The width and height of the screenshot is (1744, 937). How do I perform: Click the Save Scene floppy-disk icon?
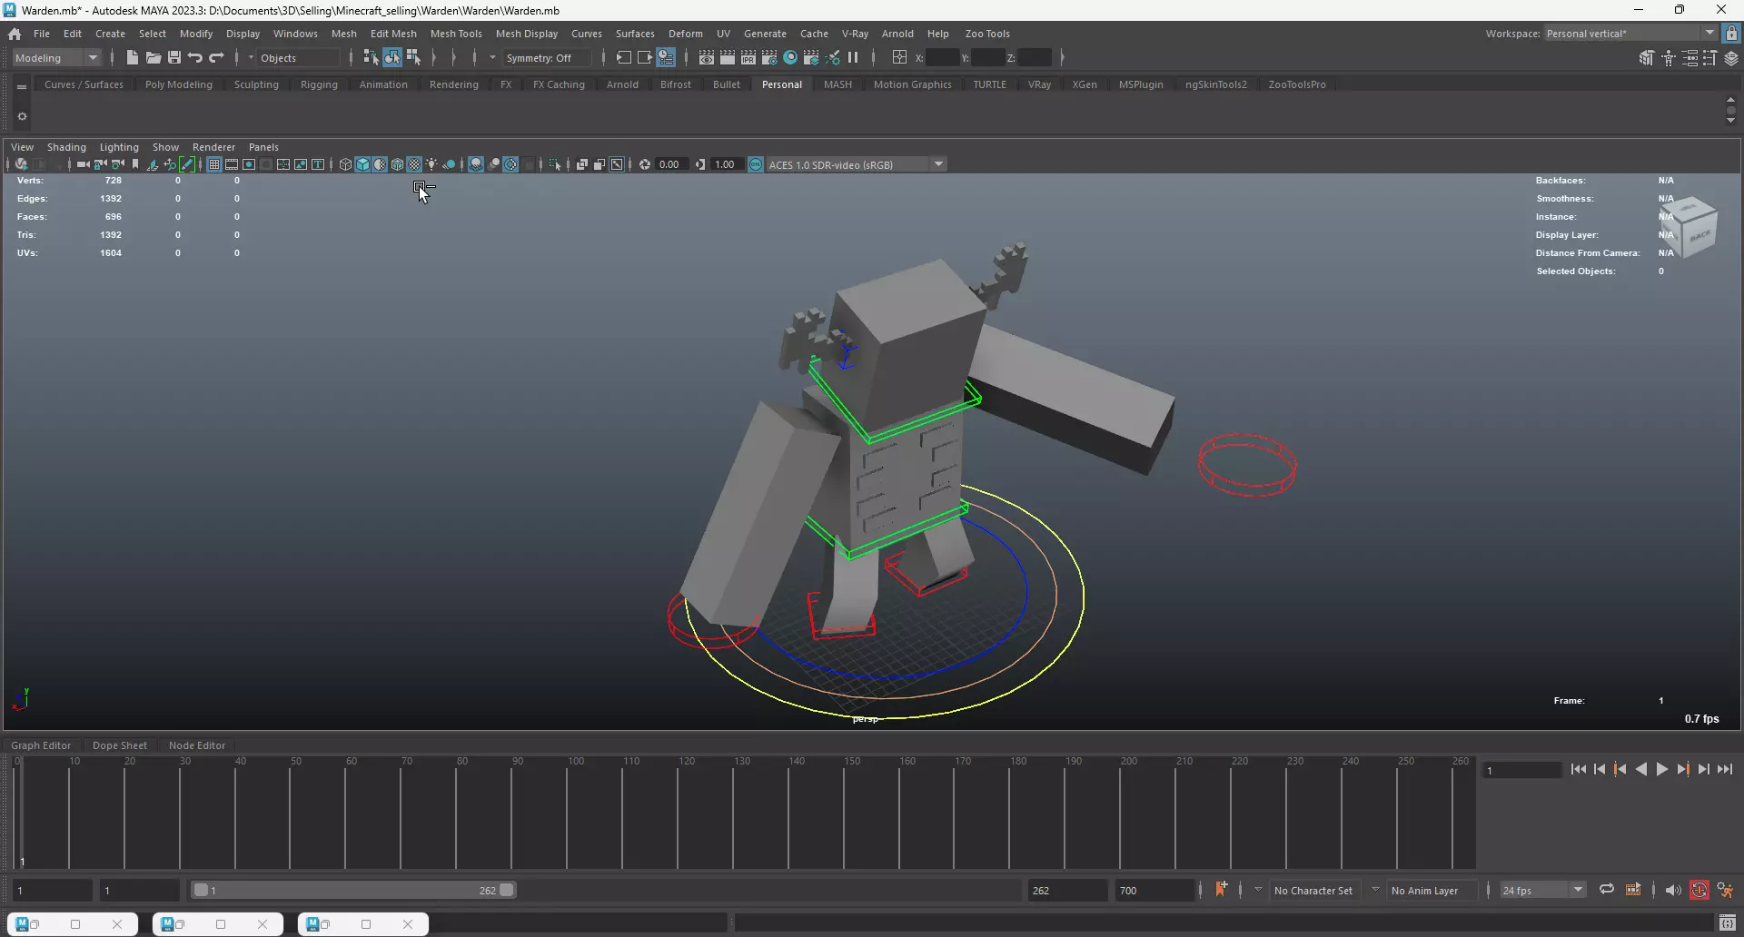[x=174, y=58]
